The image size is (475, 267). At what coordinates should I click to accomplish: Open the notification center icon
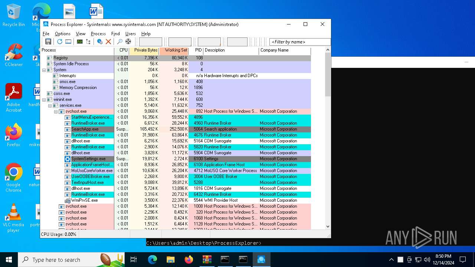(x=463, y=260)
